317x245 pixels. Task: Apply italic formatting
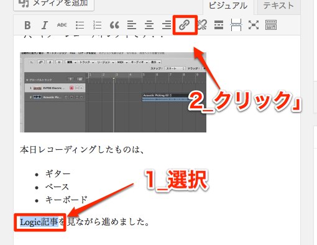[44, 25]
